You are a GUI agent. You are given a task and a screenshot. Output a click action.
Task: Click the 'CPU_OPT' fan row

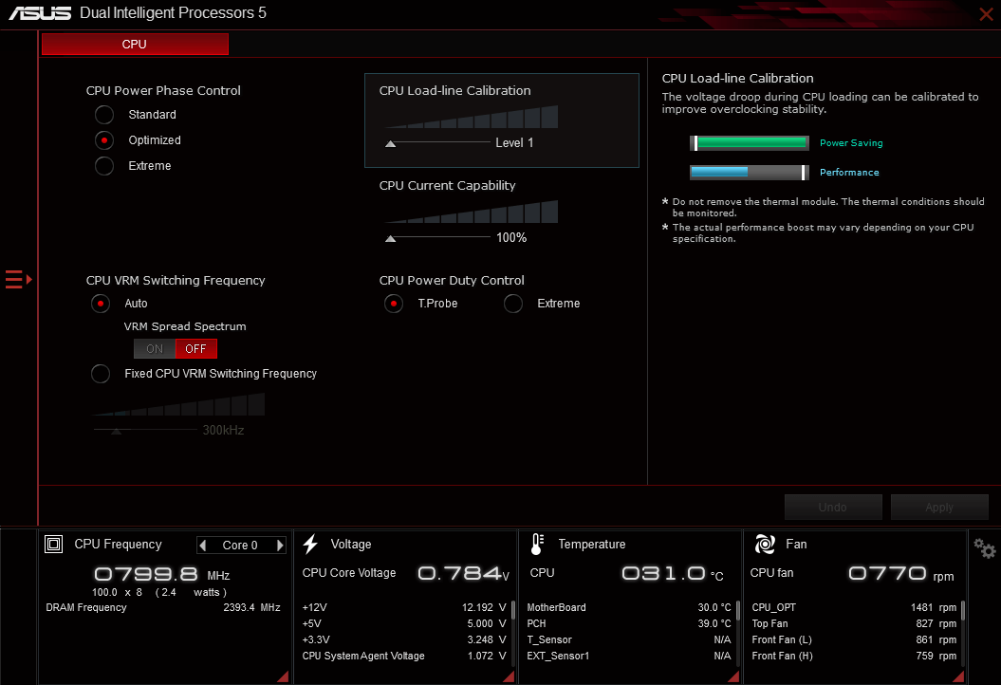pyautogui.click(x=854, y=608)
